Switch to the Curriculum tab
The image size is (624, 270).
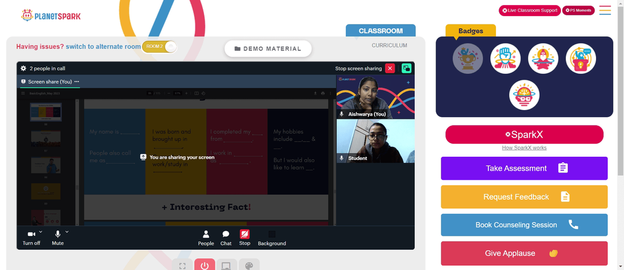point(389,45)
